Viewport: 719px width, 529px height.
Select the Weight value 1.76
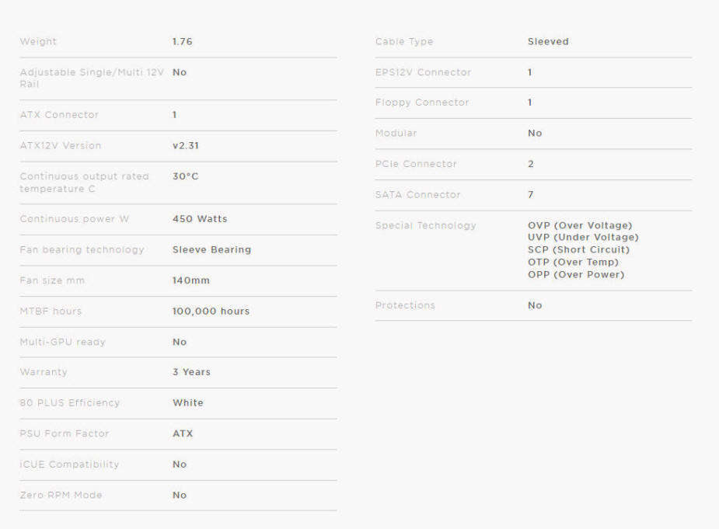tap(182, 42)
